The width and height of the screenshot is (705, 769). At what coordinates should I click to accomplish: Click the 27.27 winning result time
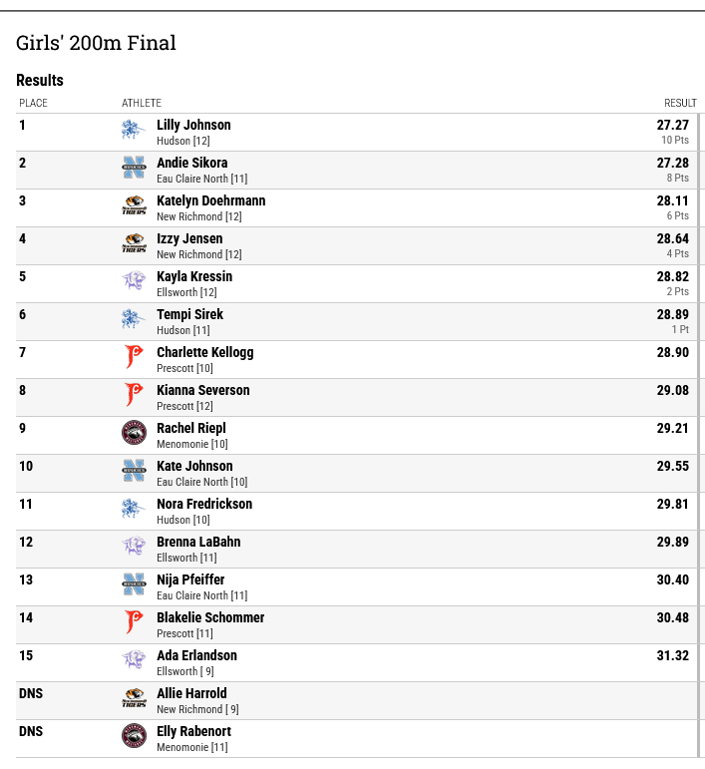pyautogui.click(x=673, y=125)
